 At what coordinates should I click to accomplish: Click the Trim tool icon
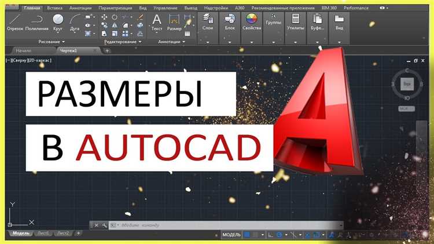pyautogui.click(x=126, y=17)
